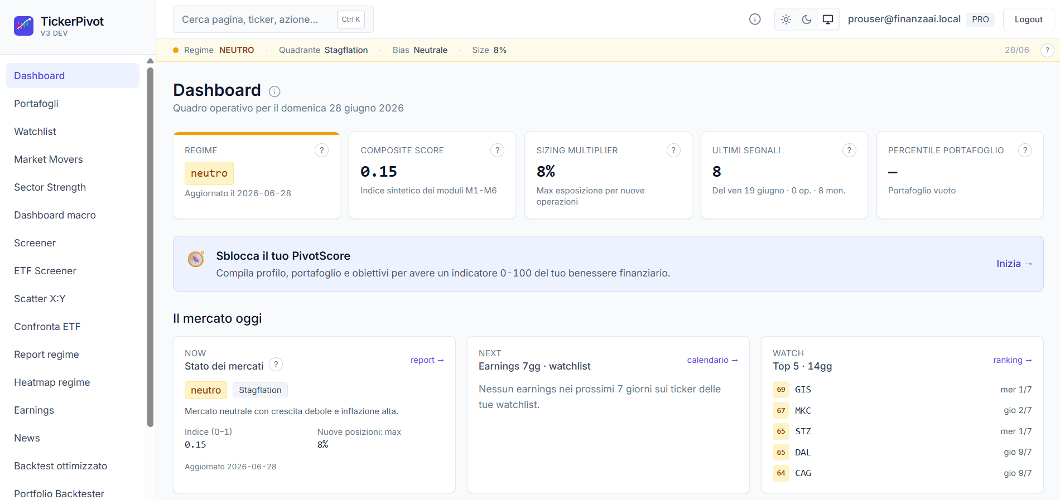The width and height of the screenshot is (1060, 500).
Task: Click neutro badge in REGIME card
Action: click(x=209, y=173)
